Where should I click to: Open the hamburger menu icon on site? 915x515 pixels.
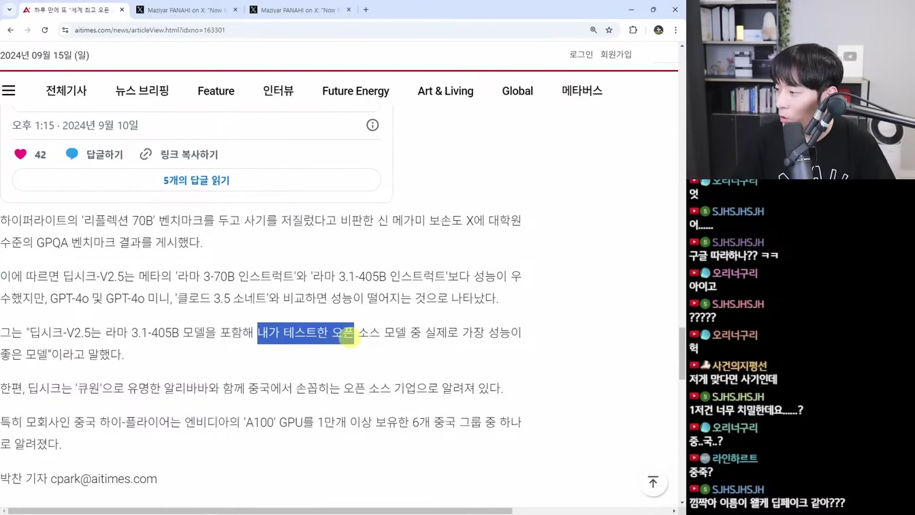(8, 91)
